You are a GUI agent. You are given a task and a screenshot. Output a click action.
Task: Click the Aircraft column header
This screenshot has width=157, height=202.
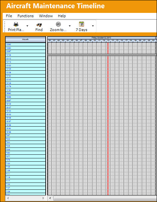(26, 39)
